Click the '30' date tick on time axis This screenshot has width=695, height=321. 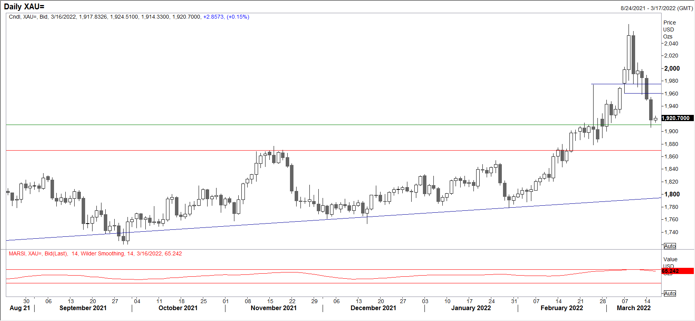click(26, 301)
